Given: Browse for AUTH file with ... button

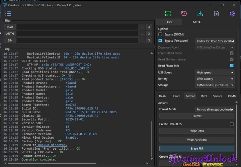Looking at the screenshot, I should point(142,34).
